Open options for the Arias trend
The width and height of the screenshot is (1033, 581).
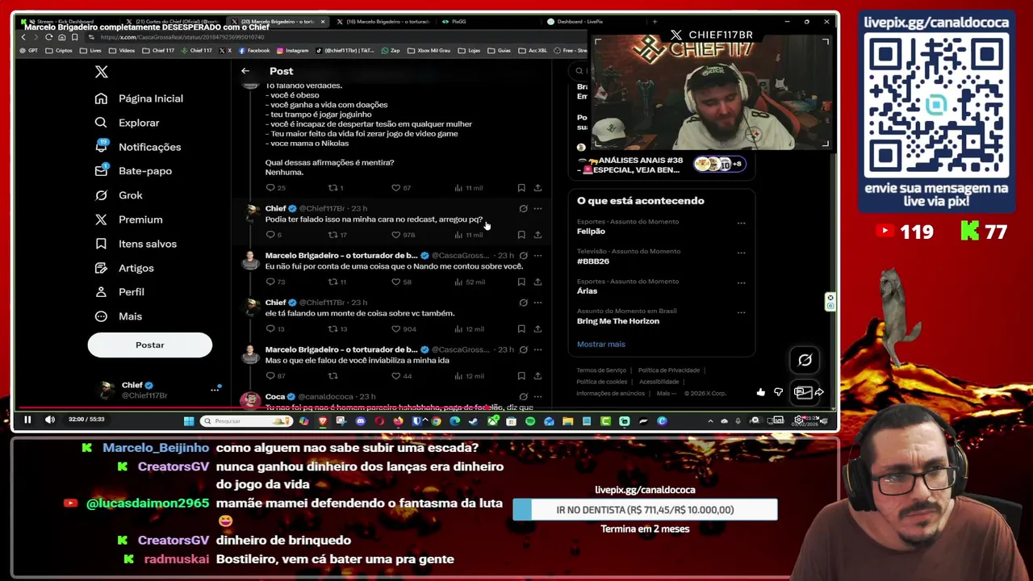click(x=741, y=282)
